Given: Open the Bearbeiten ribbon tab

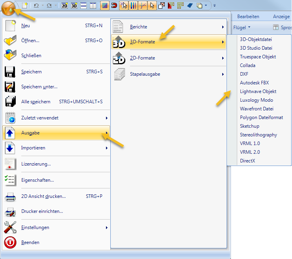Looking at the screenshot, I should tap(248, 17).
